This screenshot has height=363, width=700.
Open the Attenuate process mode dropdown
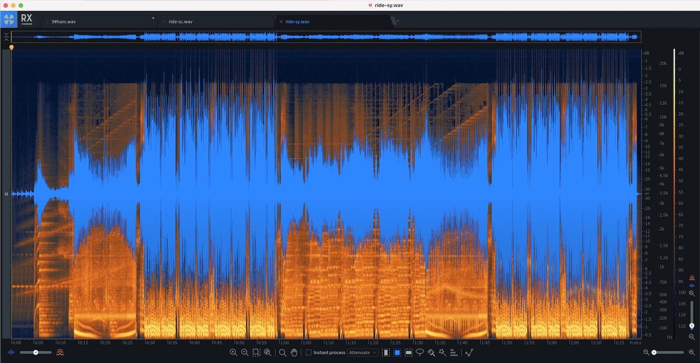(362, 353)
